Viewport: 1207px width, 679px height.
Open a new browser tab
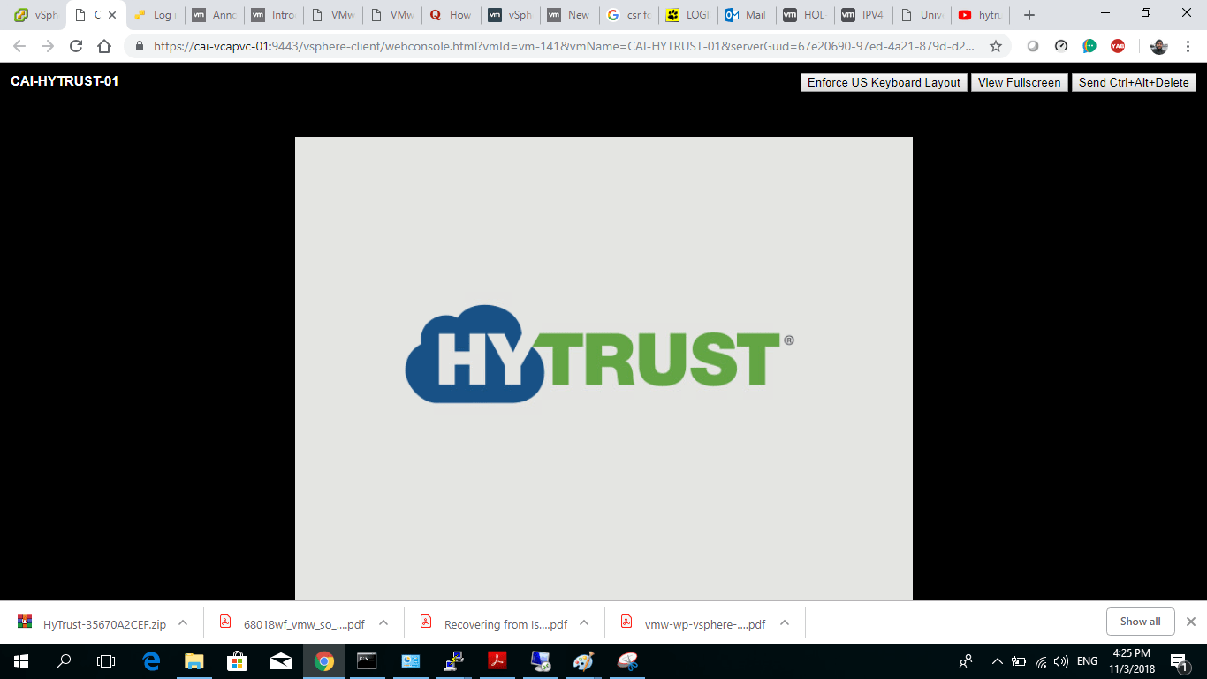(1029, 15)
